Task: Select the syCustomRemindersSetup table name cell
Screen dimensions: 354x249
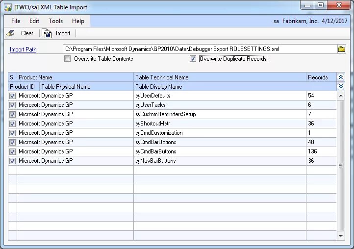Action: 220,114
